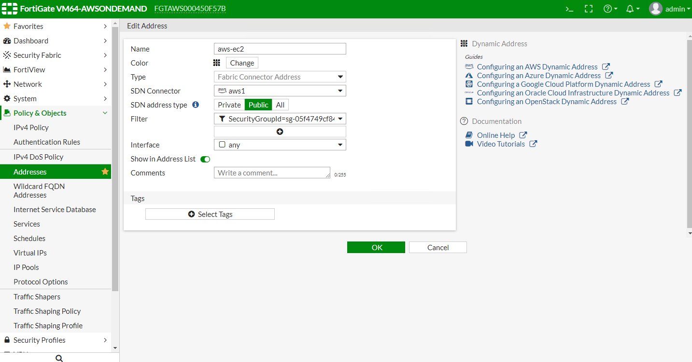Open the notification bell
This screenshot has width=692, height=362.
click(x=630, y=9)
